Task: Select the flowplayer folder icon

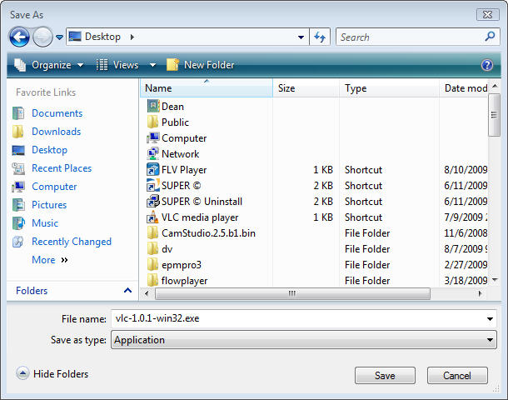Action: (152, 280)
